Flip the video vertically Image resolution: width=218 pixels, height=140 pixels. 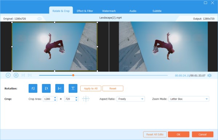[x=73, y=88]
